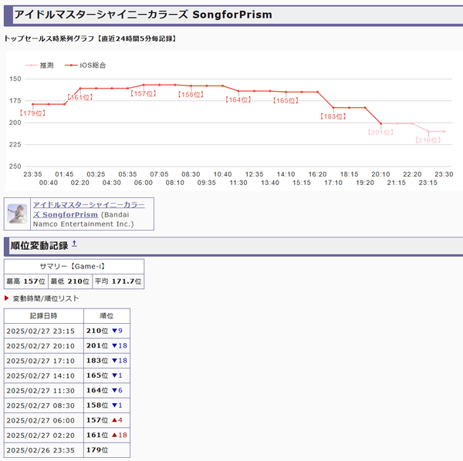This screenshot has height=461, width=463.
Task: Select row 2025/02/27 06:00 date cell
Action: pos(44,420)
